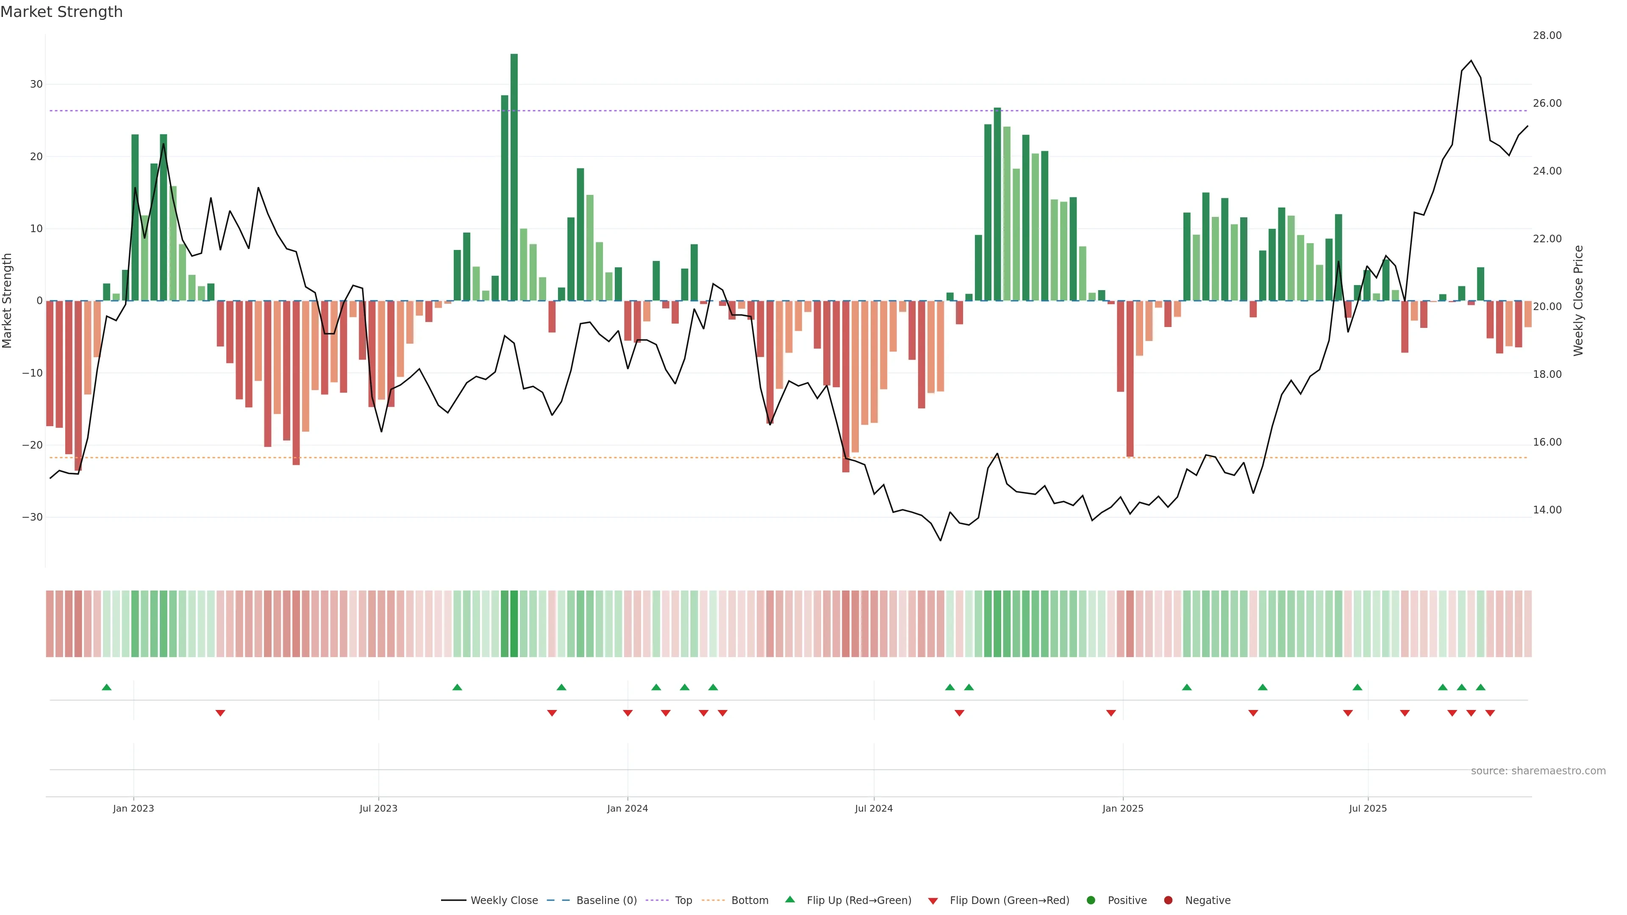Click the darkest green cell in heat strip
Image resolution: width=1627 pixels, height=915 pixels.
point(514,623)
